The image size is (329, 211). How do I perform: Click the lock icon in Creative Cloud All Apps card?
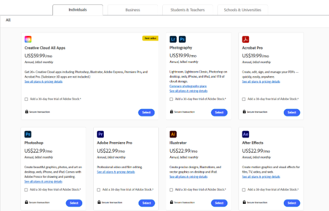click(26, 112)
